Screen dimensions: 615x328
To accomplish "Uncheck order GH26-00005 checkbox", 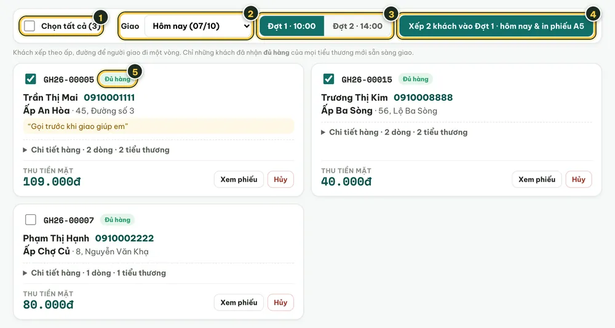I will click(x=30, y=79).
